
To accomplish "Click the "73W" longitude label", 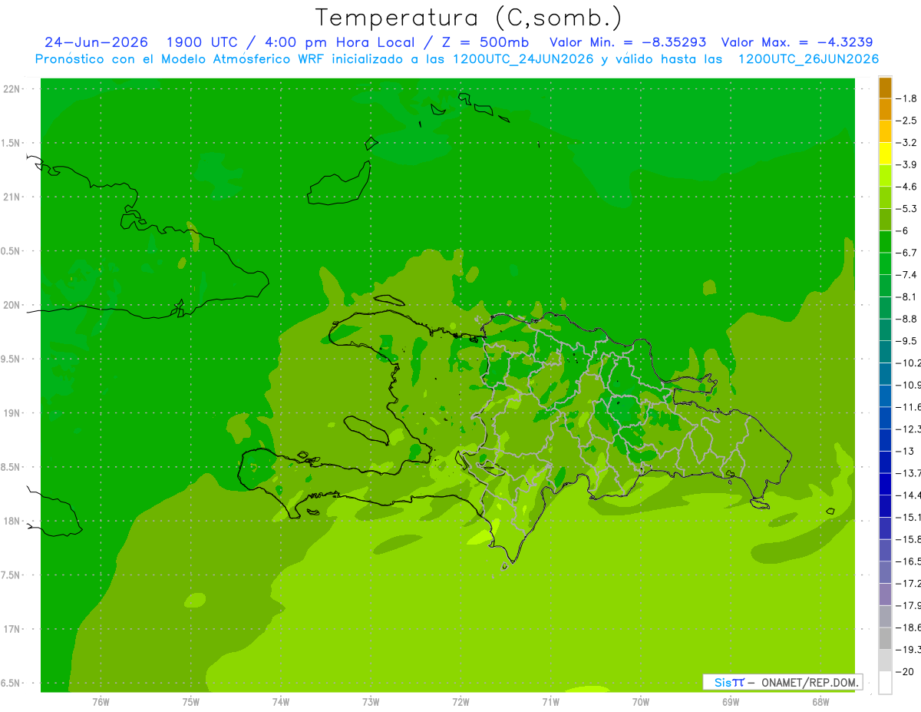I will pos(371,701).
